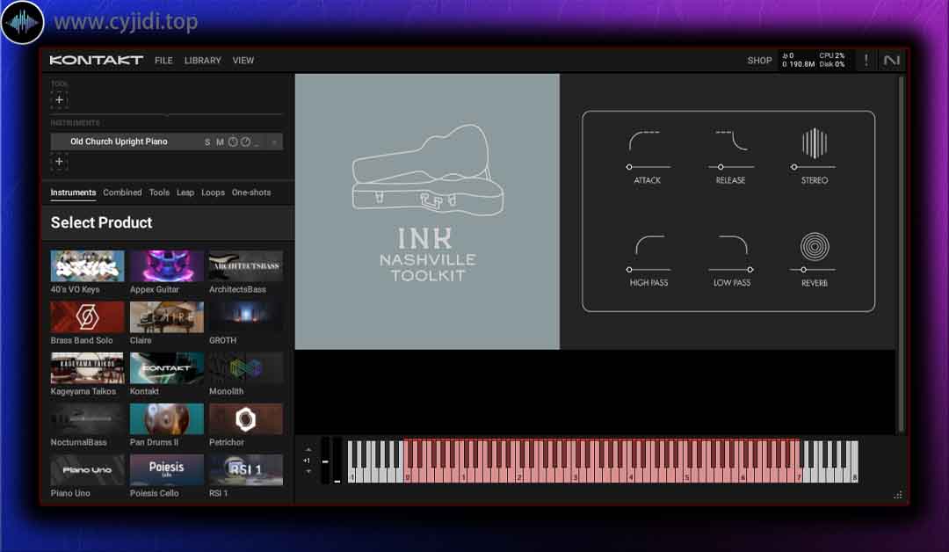Switch to the Leap tab
949x552 pixels.
click(x=185, y=192)
